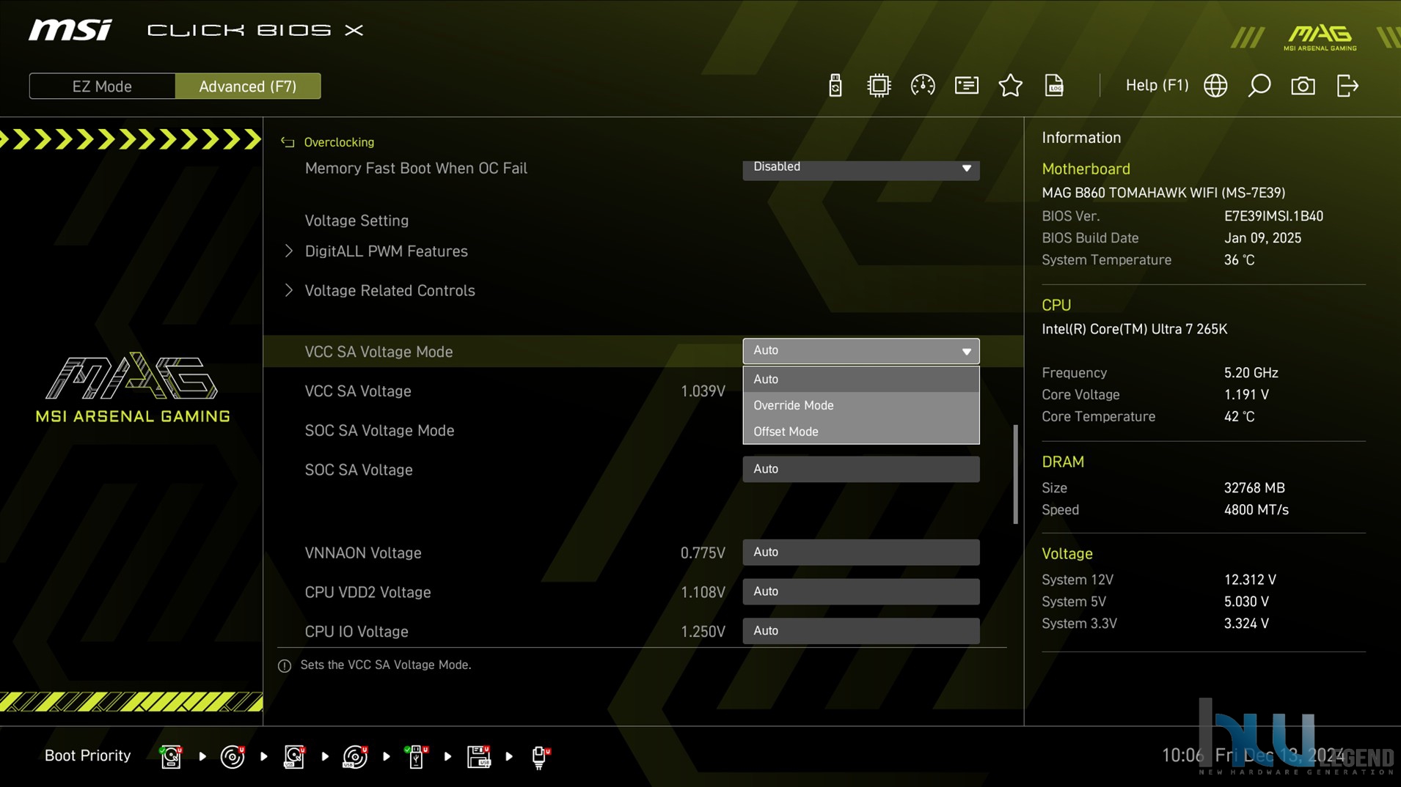Switch to EZ Mode

pos(102,86)
